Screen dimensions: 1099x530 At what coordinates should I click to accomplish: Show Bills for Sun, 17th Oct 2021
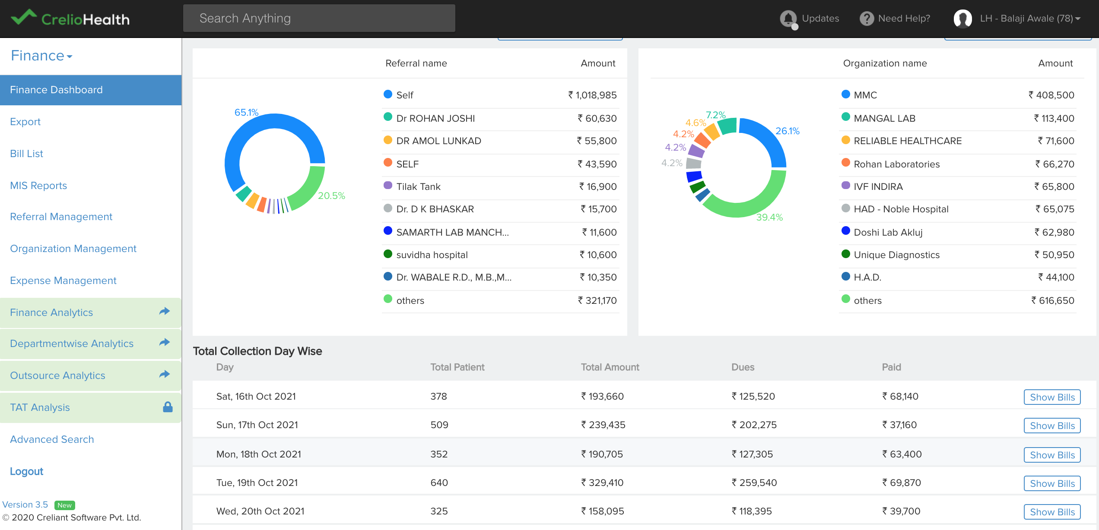(1052, 426)
